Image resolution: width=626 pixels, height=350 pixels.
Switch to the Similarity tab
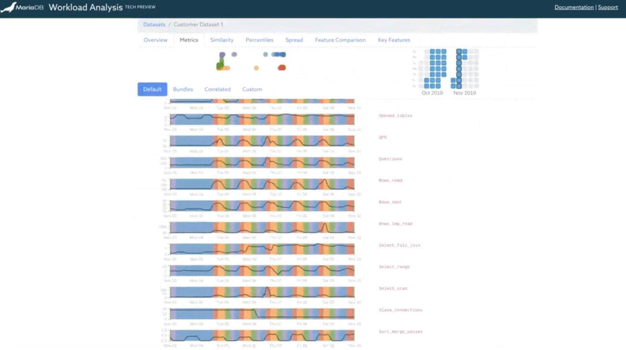[x=222, y=40]
